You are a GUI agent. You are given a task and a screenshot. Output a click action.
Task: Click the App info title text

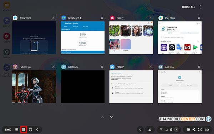(169, 67)
